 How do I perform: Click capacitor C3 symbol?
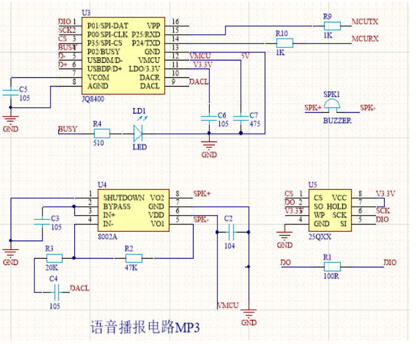pos(42,222)
